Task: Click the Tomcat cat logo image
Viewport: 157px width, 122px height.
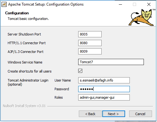Action: (142, 17)
